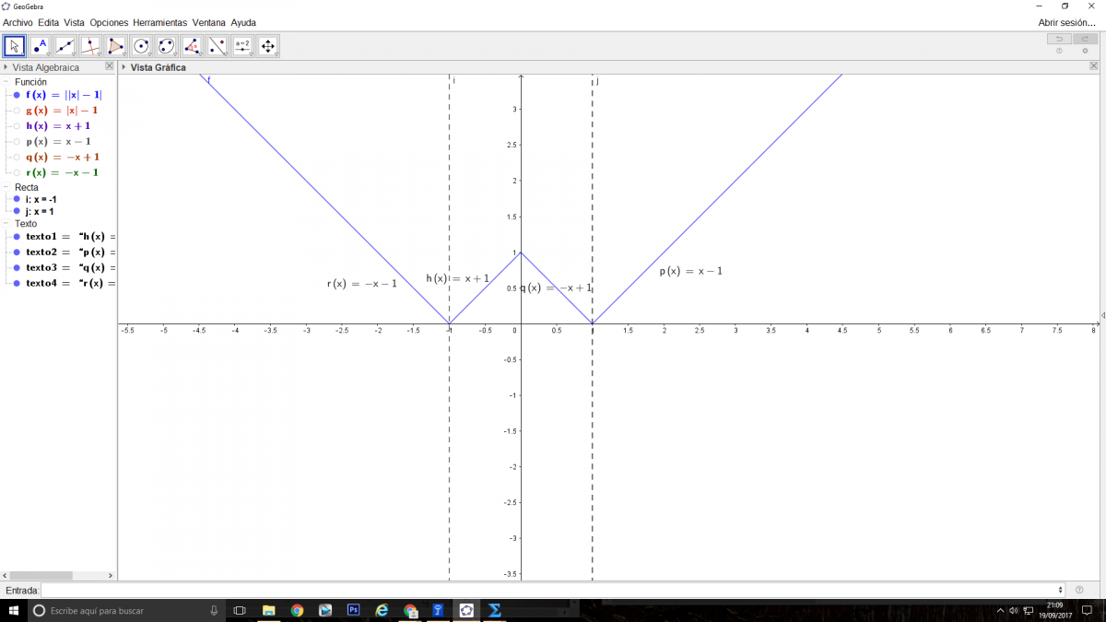Select the Move Graphics View tool
Viewport: 1106px width, 622px height.
coord(268,46)
